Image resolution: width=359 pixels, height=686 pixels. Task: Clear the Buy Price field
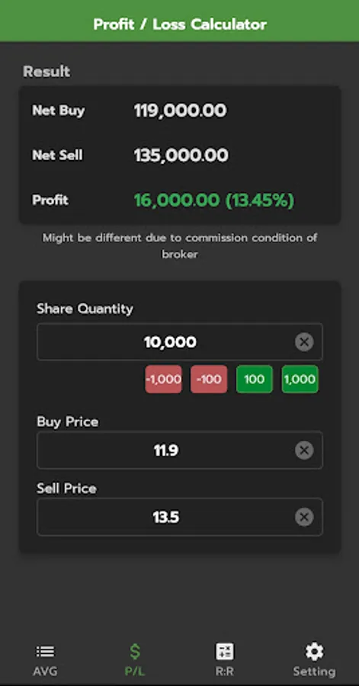[x=304, y=450]
